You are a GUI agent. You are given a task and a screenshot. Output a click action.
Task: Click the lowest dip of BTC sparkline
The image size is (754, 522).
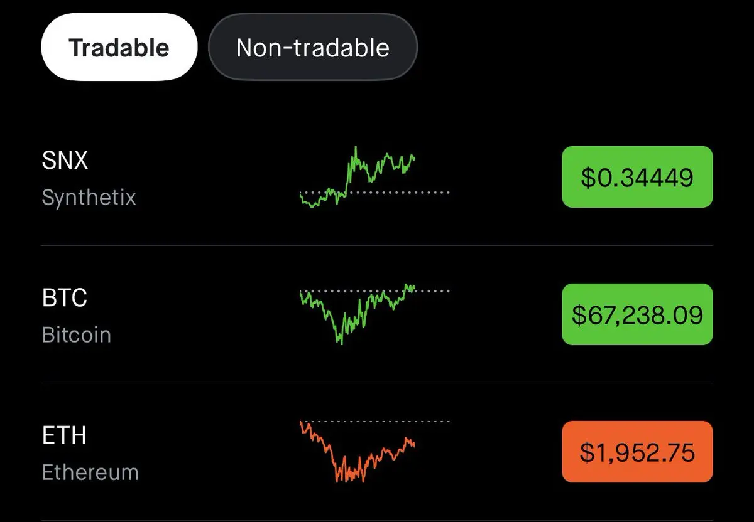(x=341, y=343)
